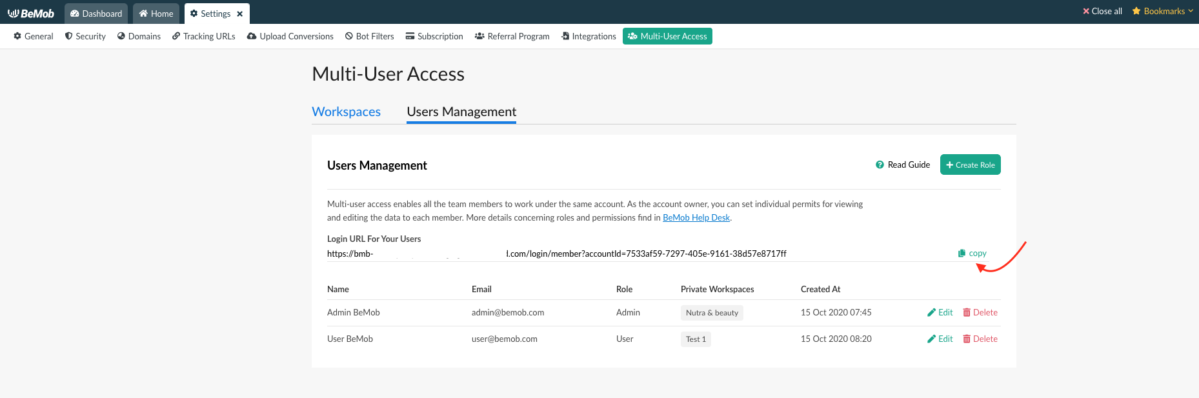Click the Email column header
This screenshot has height=398, width=1199.
coord(481,289)
